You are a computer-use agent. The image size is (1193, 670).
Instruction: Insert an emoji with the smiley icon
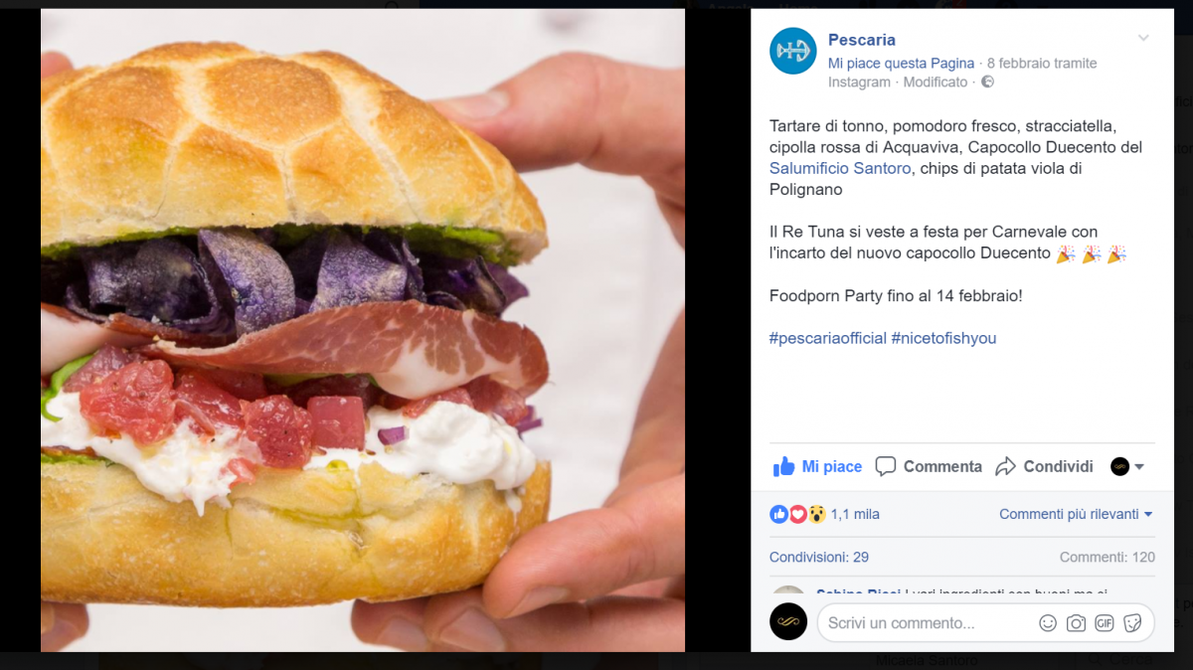pos(1048,623)
